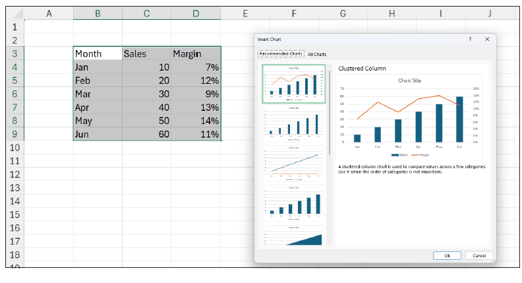Select the Sales header cell

tap(146, 53)
